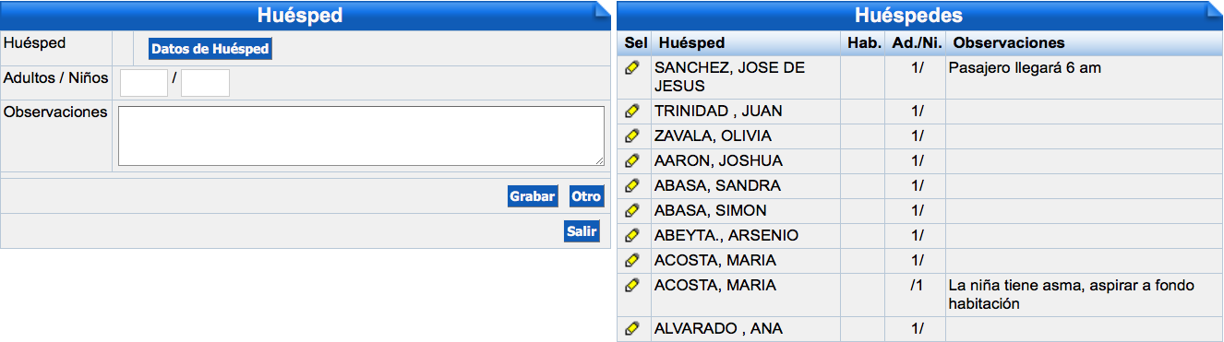This screenshot has height=342, width=1224.
Task: Click the edit pencil for ZAVALA, OLIVIA
Action: coord(632,136)
